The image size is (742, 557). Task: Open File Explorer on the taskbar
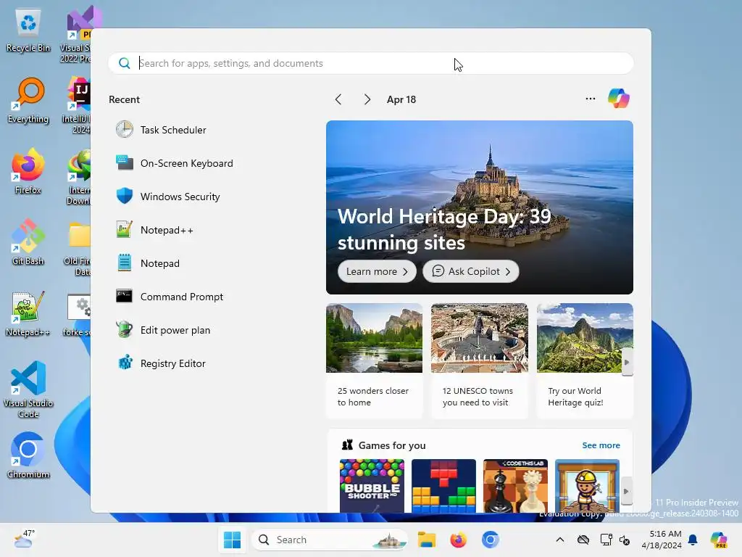pyautogui.click(x=426, y=540)
